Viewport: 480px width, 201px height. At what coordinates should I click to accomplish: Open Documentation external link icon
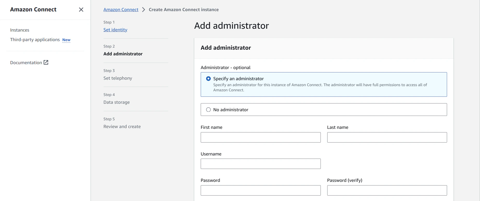pos(46,62)
